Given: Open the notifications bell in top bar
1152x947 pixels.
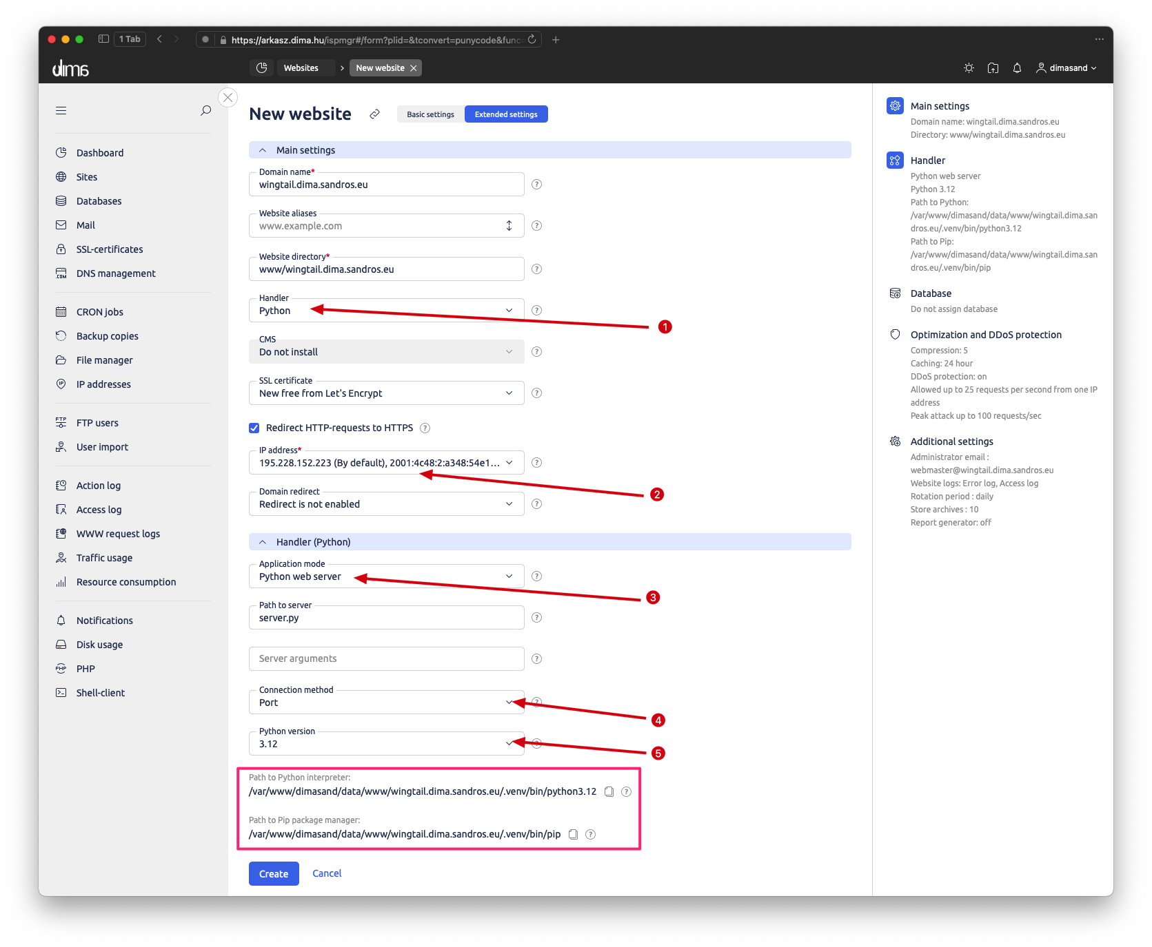Looking at the screenshot, I should point(1017,68).
